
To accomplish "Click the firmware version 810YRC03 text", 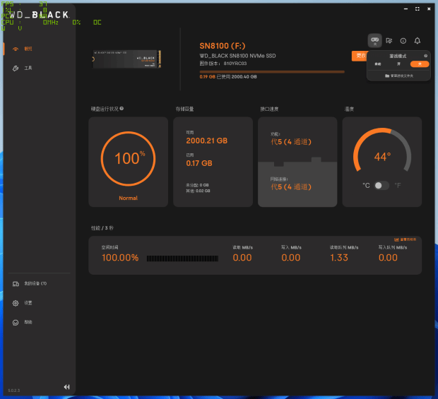I will (223, 64).
